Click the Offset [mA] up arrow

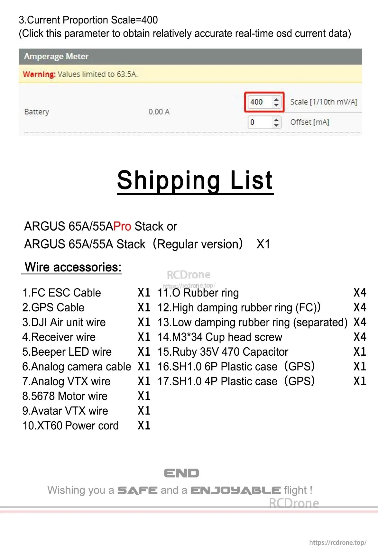[x=276, y=120]
